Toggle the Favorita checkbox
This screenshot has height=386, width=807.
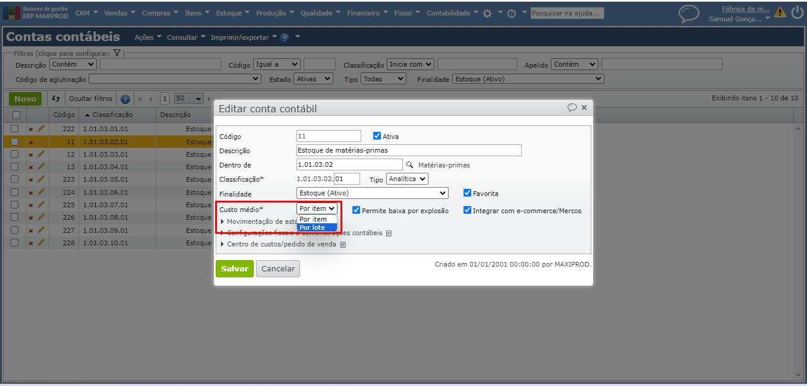pos(467,193)
